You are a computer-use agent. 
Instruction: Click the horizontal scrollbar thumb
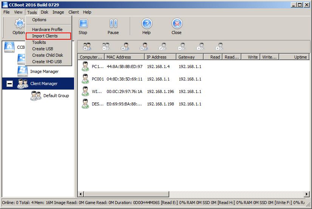click(x=127, y=194)
